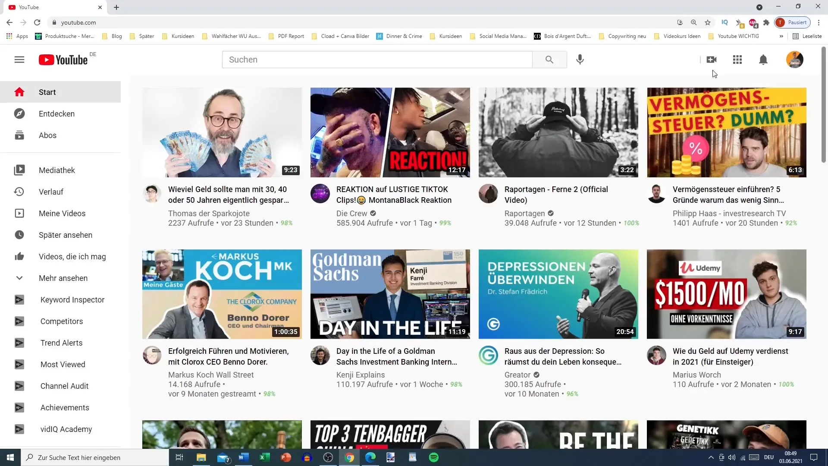Reload the page
The width and height of the screenshot is (828, 466).
(x=37, y=22)
